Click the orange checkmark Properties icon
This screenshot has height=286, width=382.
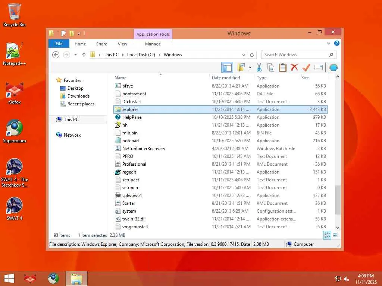pos(306,67)
